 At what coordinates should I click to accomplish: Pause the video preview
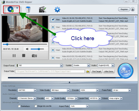pyautogui.click(x=14, y=56)
